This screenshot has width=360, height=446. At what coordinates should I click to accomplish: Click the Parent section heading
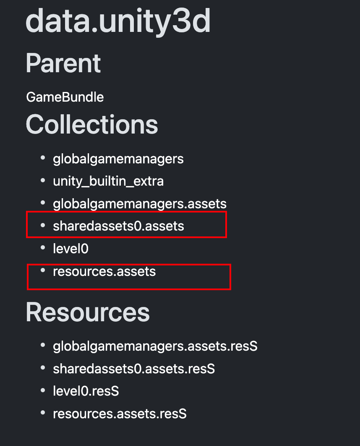(x=63, y=63)
